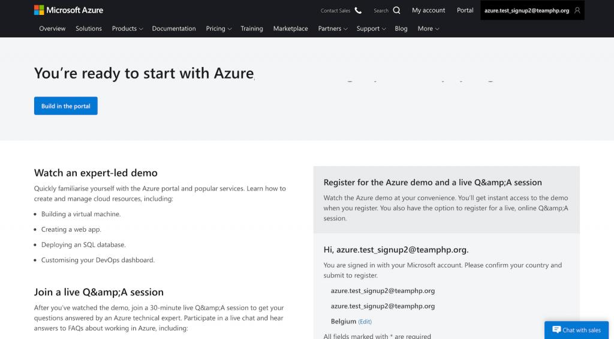Click the Building a virtual machine bullet
Screen dimensions: 614x339
(81, 214)
